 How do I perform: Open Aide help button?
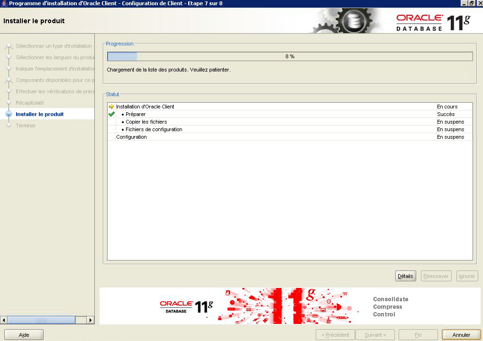click(x=24, y=335)
